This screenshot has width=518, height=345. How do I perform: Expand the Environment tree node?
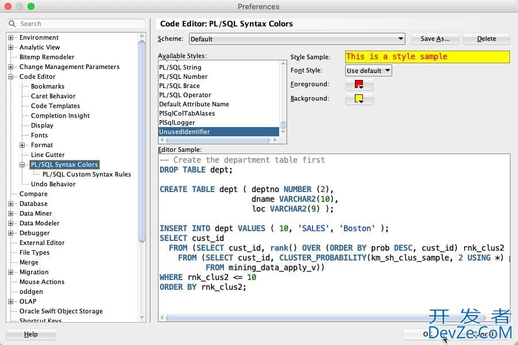[10, 37]
